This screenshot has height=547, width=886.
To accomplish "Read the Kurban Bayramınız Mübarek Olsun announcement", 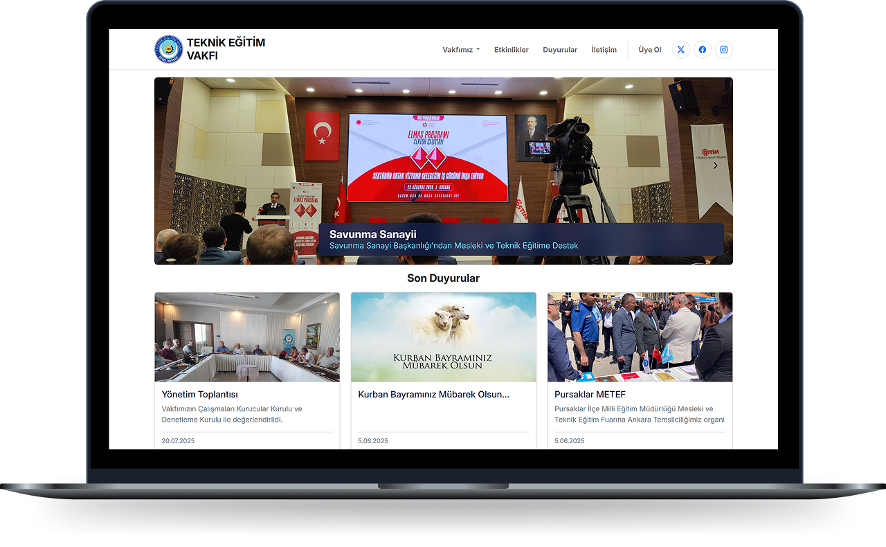I will 433,395.
